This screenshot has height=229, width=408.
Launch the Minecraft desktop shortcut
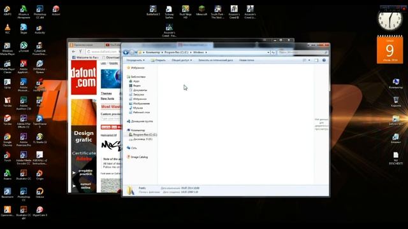pyautogui.click(x=201, y=11)
